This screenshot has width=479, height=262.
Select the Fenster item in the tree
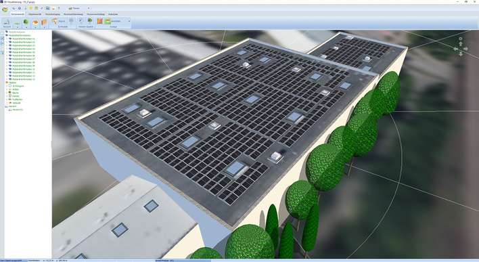[x=16, y=96]
